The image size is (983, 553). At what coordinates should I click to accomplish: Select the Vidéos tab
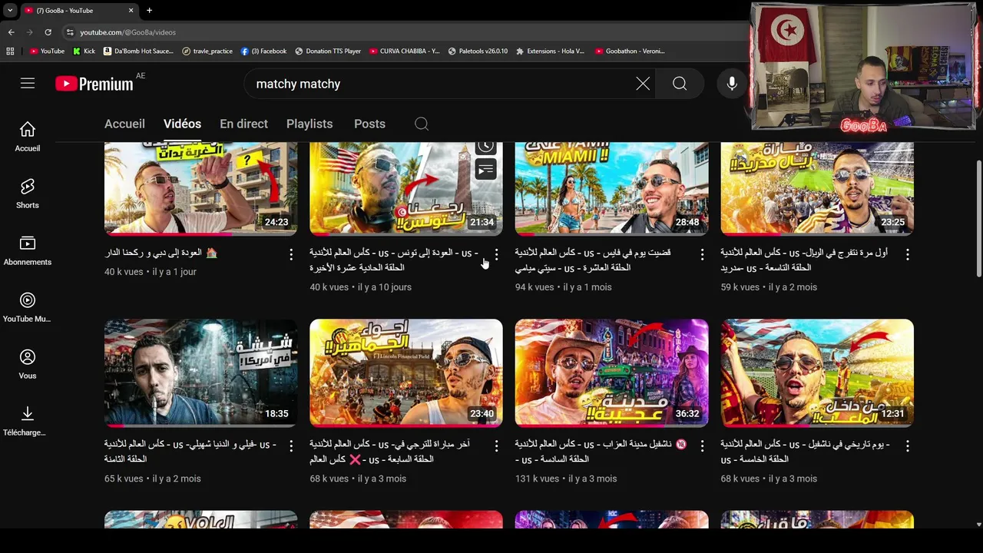click(182, 124)
